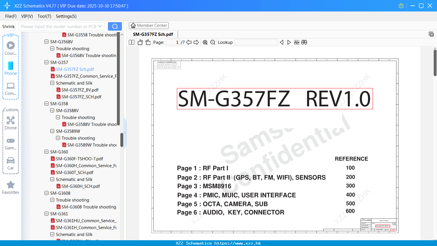Close the open PDF tab panel icon

(431, 34)
